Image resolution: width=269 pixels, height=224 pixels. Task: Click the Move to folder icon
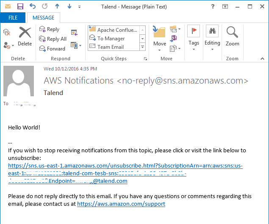click(x=160, y=36)
